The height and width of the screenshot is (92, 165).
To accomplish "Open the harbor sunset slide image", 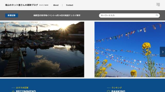I will click(42, 49).
